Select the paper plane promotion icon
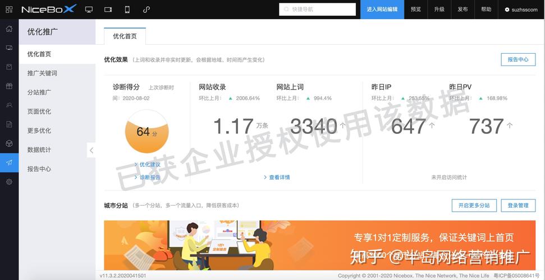 (9, 162)
